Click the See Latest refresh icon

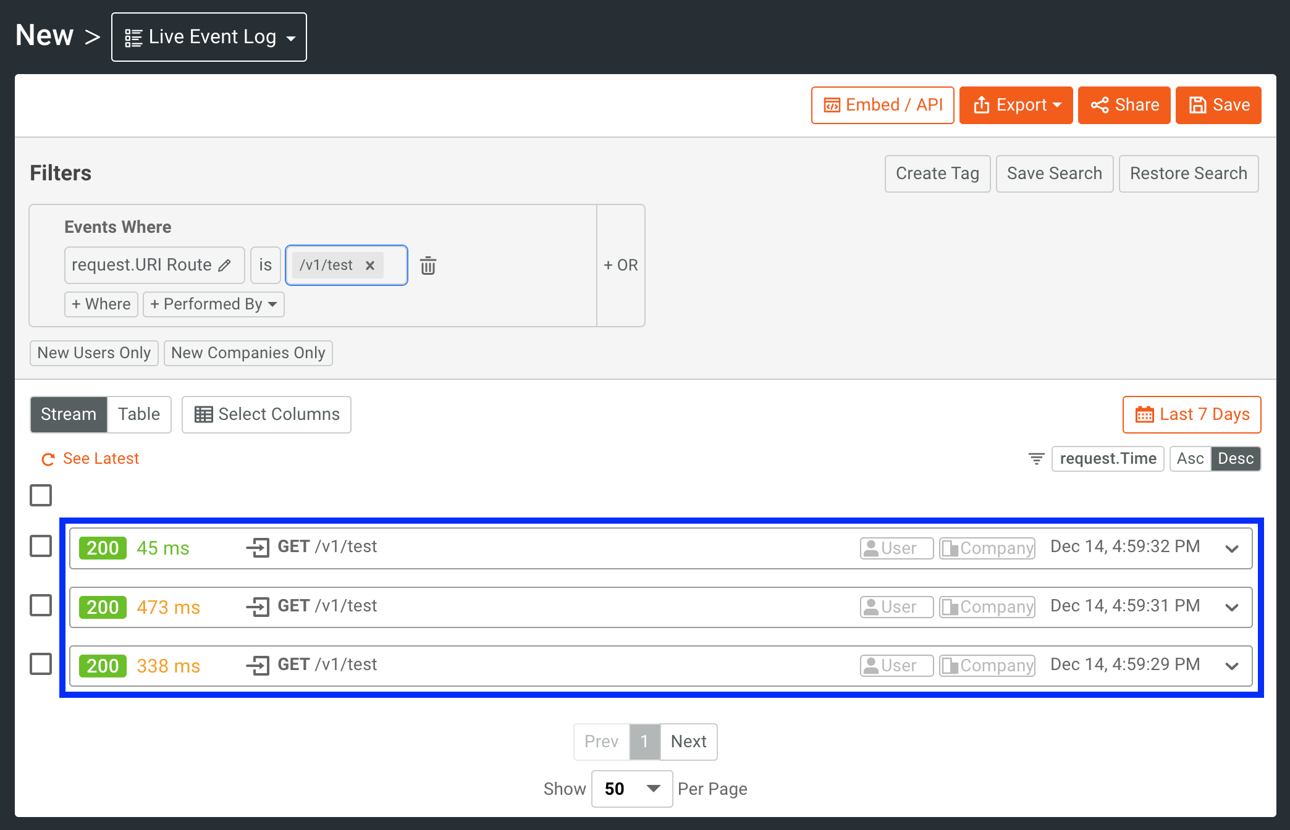[x=48, y=459]
